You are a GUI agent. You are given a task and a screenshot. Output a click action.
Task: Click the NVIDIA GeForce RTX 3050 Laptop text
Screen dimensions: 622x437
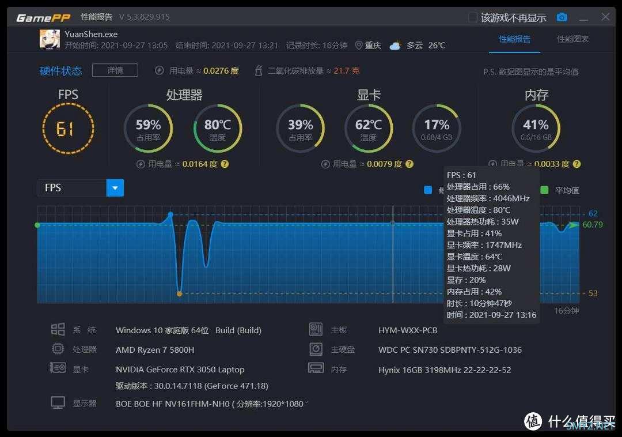coord(180,370)
